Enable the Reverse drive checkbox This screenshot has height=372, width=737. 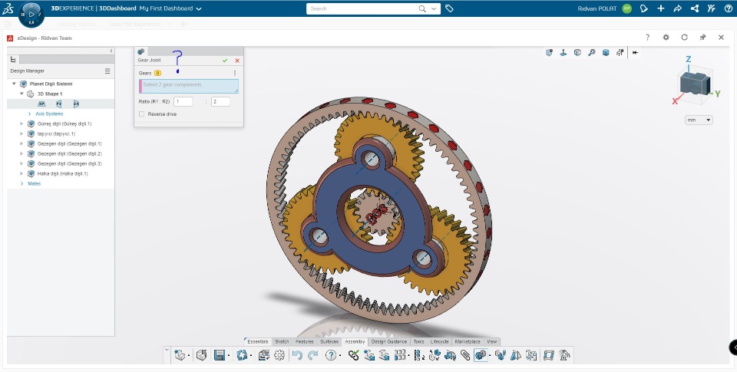[142, 114]
